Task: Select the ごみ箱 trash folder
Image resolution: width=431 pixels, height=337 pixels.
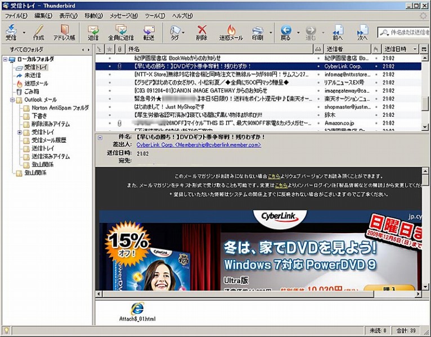Action: coord(31,92)
